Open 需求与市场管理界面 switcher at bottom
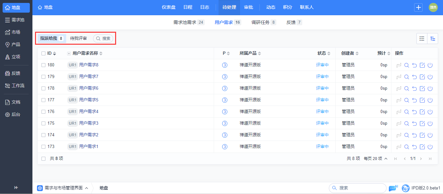 click(63, 188)
